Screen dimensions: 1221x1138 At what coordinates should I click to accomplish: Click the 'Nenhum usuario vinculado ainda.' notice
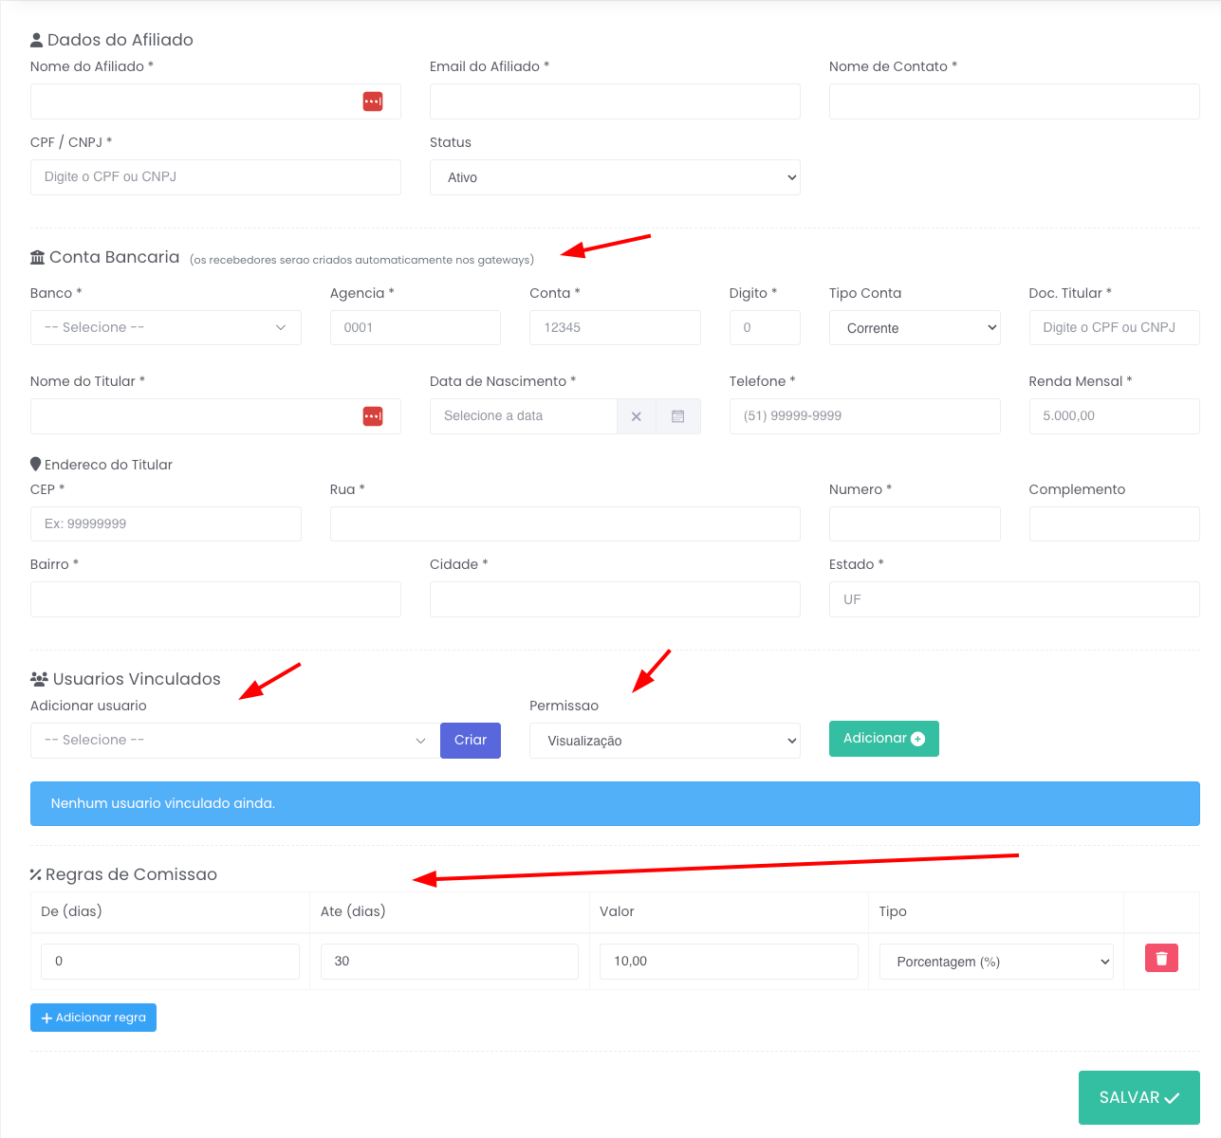[x=615, y=803]
